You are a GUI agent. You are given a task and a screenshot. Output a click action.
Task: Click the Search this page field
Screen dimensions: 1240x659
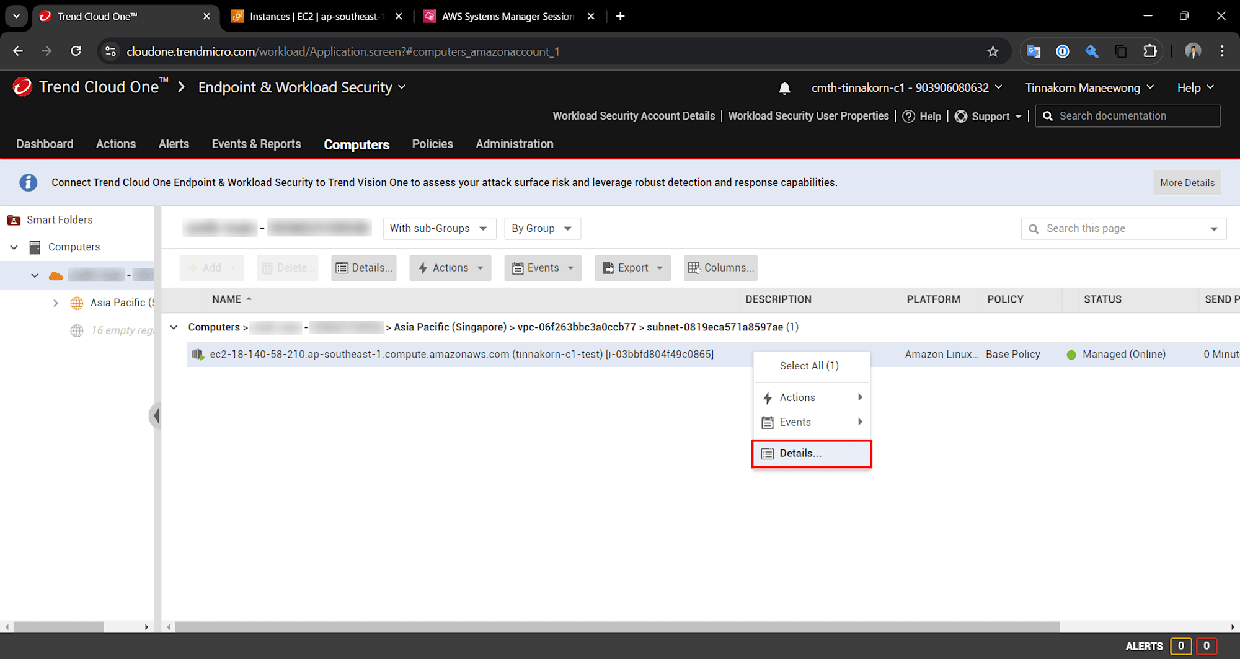coord(1123,229)
